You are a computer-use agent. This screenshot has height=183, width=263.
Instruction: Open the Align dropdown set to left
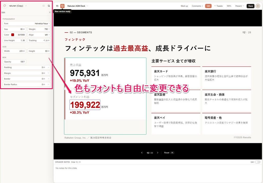39,35
